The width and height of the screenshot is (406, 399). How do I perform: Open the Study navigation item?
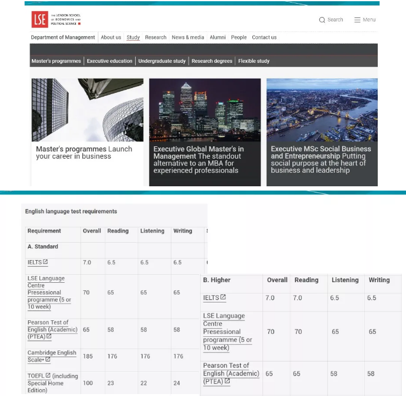coord(133,38)
